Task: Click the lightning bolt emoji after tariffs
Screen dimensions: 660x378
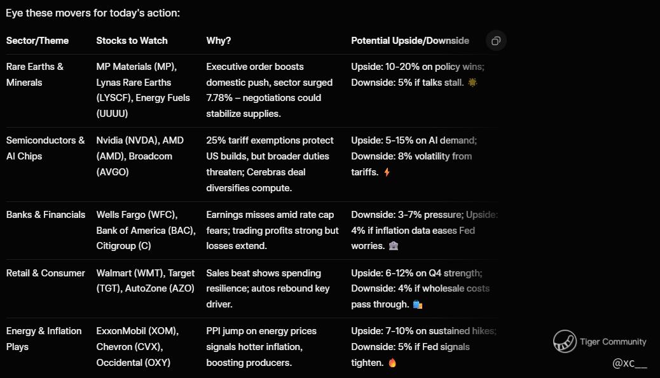Action: click(387, 172)
